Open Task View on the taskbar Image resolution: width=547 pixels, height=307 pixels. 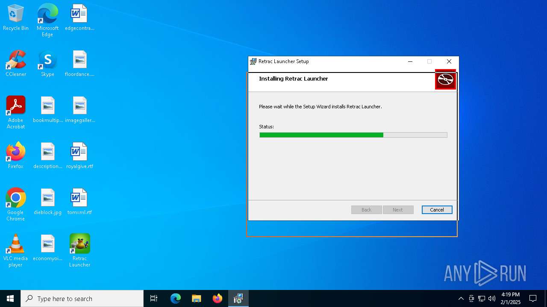click(x=154, y=298)
